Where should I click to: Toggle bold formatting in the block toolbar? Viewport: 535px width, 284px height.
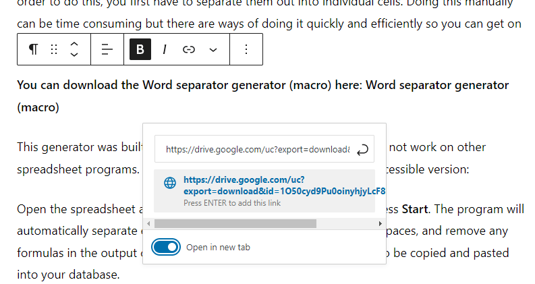(x=140, y=49)
